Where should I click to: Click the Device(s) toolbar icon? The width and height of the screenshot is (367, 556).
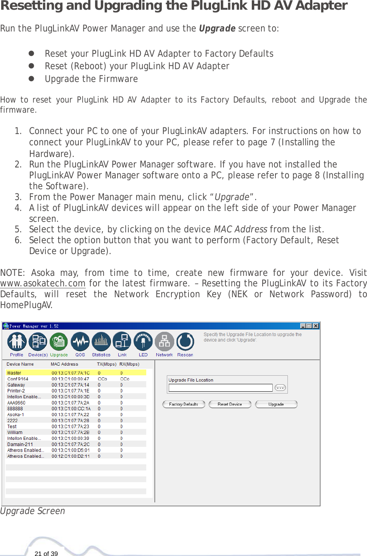pyautogui.click(x=38, y=342)
